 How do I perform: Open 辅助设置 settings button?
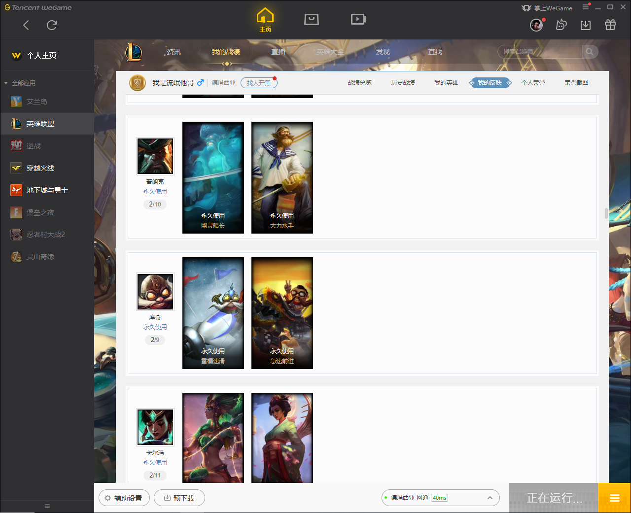coord(124,498)
